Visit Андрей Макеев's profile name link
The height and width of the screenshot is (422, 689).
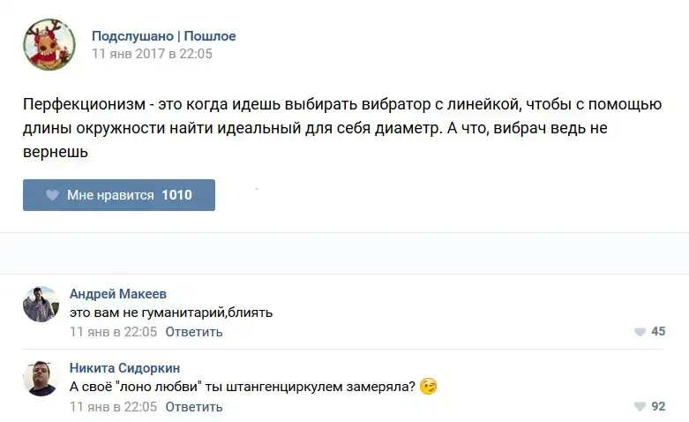[117, 294]
